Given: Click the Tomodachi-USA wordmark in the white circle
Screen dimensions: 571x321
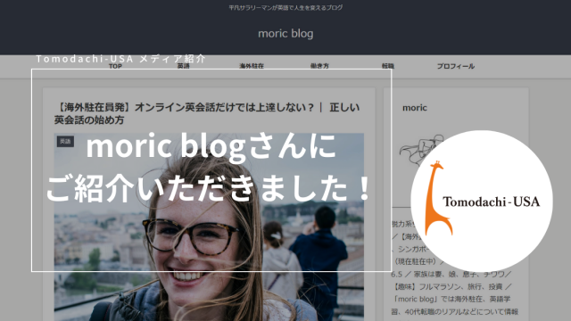Looking at the screenshot, I should click(x=491, y=202).
